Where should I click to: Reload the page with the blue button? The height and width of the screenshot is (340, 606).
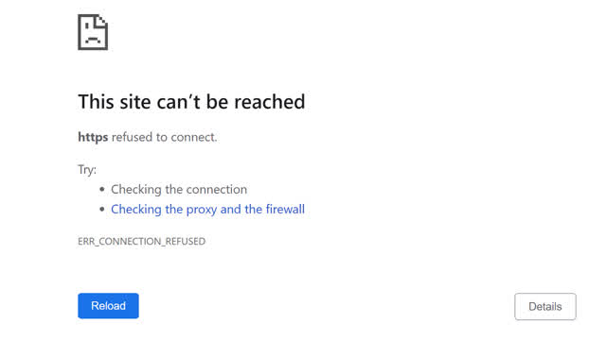[108, 306]
